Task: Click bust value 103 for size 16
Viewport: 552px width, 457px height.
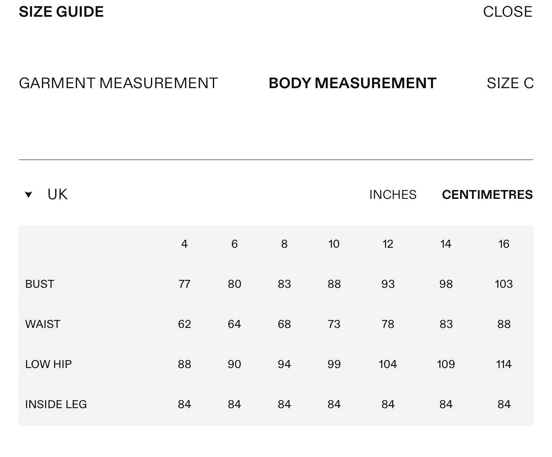Action: click(503, 284)
